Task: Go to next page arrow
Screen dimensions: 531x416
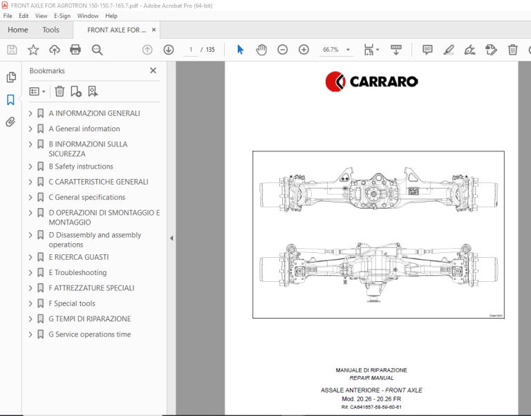Action: [169, 50]
